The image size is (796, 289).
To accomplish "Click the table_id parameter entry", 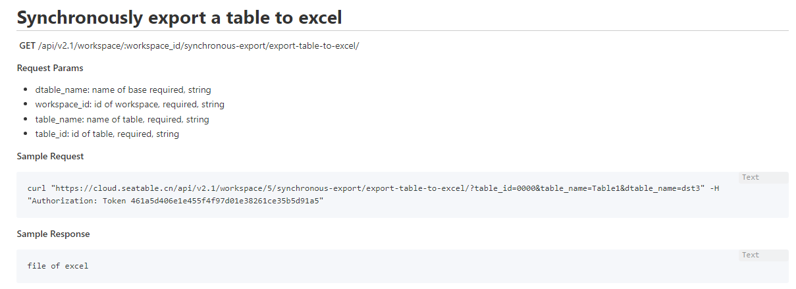I will click(107, 134).
